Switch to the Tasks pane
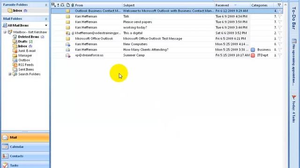This screenshot has width=300, height=168. point(25,165)
